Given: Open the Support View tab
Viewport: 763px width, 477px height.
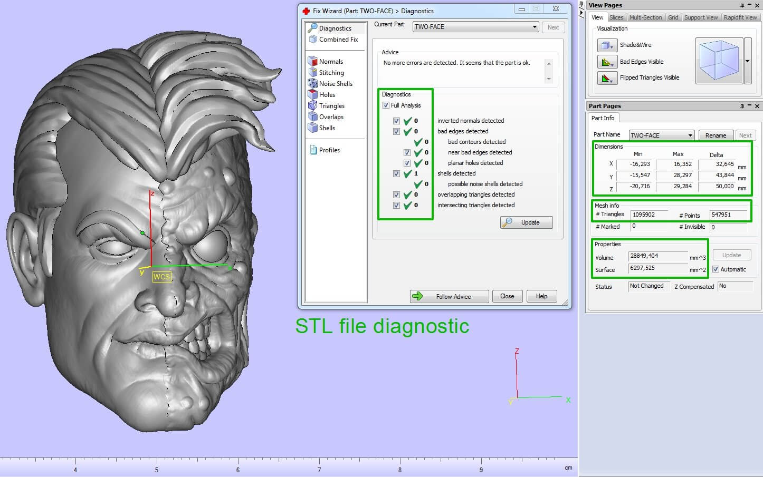Looking at the screenshot, I should [x=701, y=17].
